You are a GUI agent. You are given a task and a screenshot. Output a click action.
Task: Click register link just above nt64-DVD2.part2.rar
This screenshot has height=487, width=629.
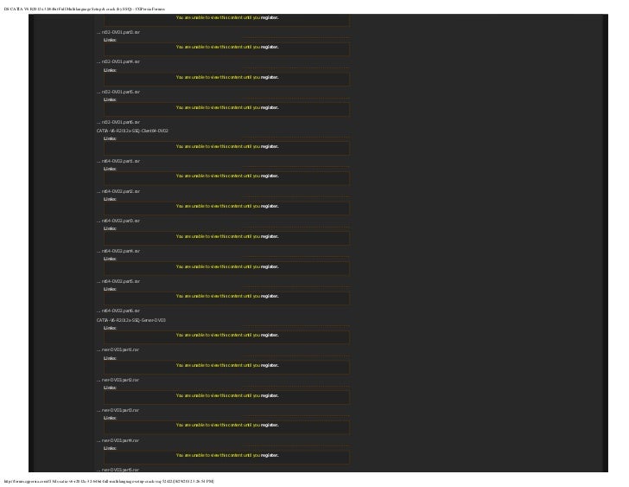[270, 176]
